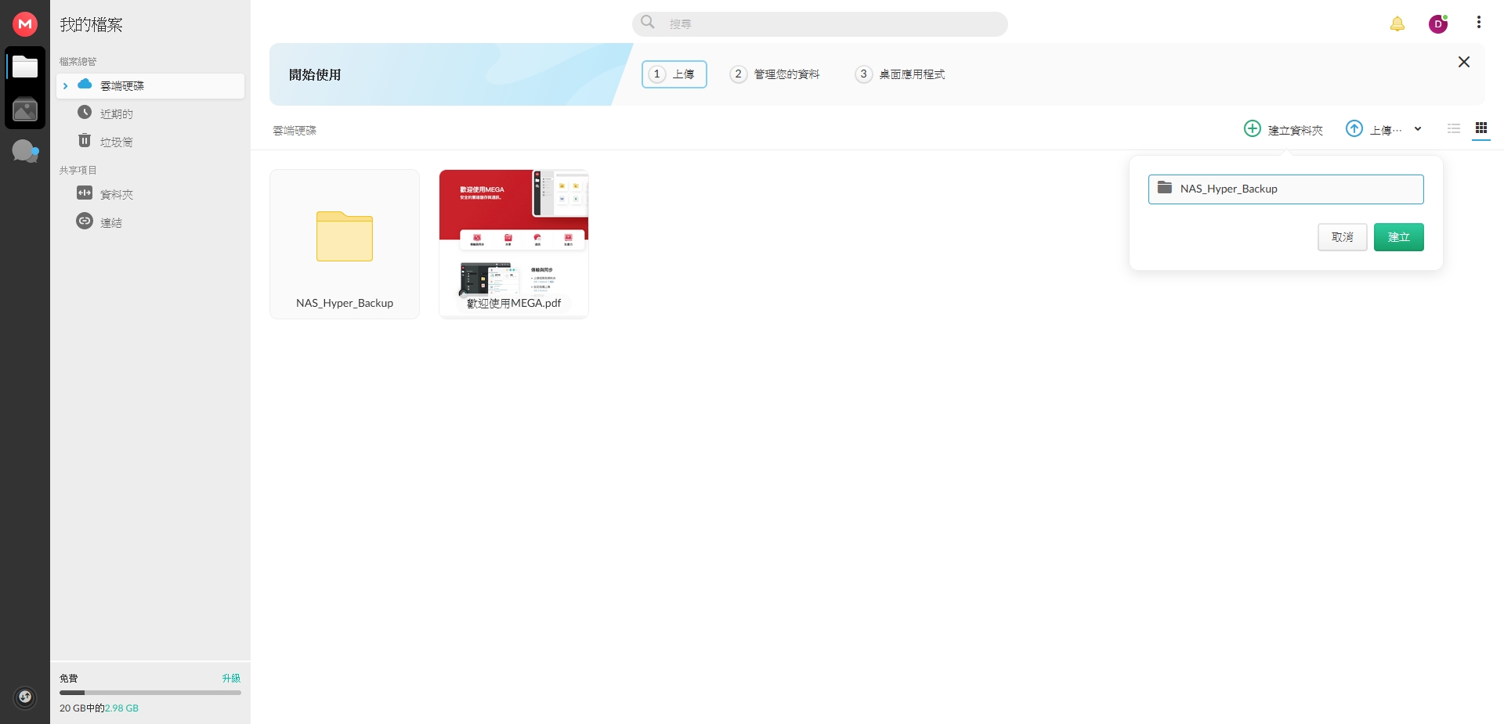Select the NAS_Hyper_Backup folder
This screenshot has width=1504, height=724.
tap(345, 244)
